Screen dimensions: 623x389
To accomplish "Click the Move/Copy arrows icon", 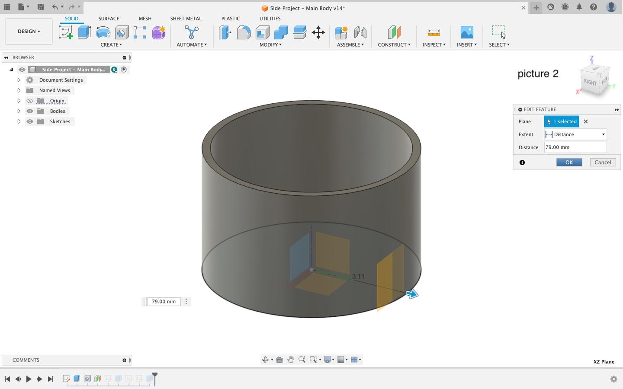I will (x=318, y=32).
